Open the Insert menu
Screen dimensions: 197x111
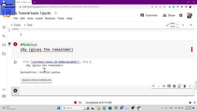coord(39,18)
